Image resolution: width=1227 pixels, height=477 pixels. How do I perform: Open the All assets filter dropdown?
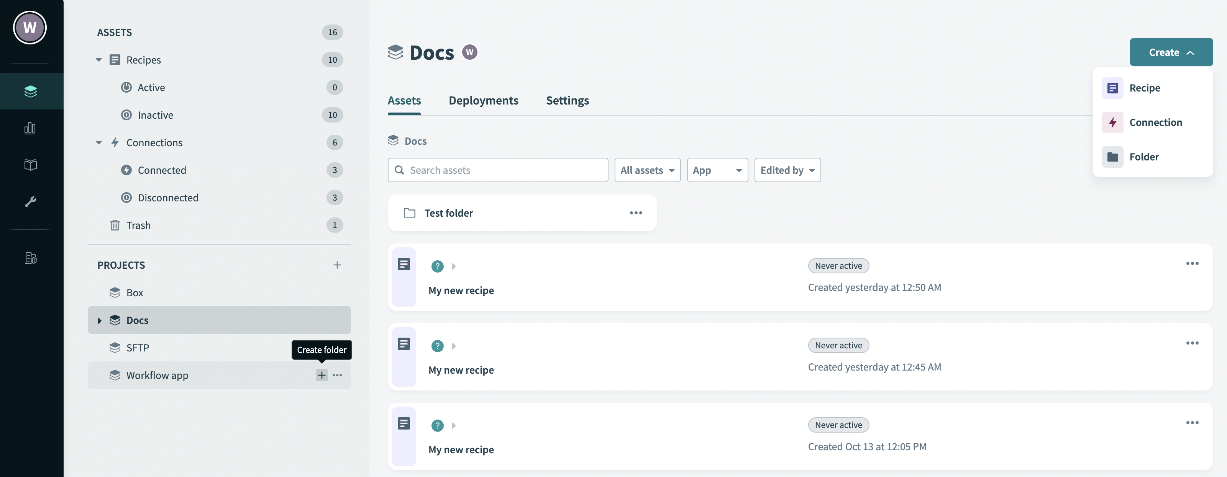tap(647, 170)
